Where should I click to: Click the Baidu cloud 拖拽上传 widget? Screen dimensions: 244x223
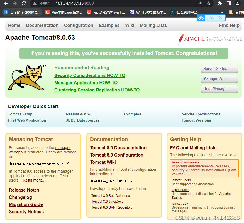(x=211, y=18)
